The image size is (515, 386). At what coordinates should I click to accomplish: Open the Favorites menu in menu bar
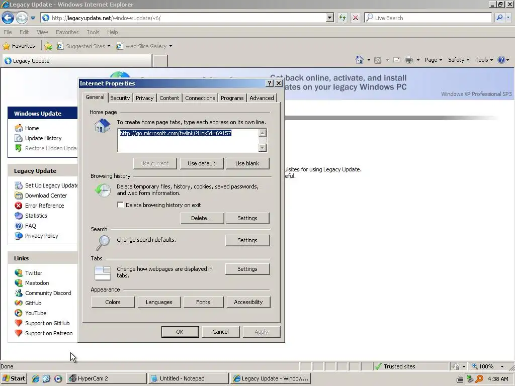point(67,32)
